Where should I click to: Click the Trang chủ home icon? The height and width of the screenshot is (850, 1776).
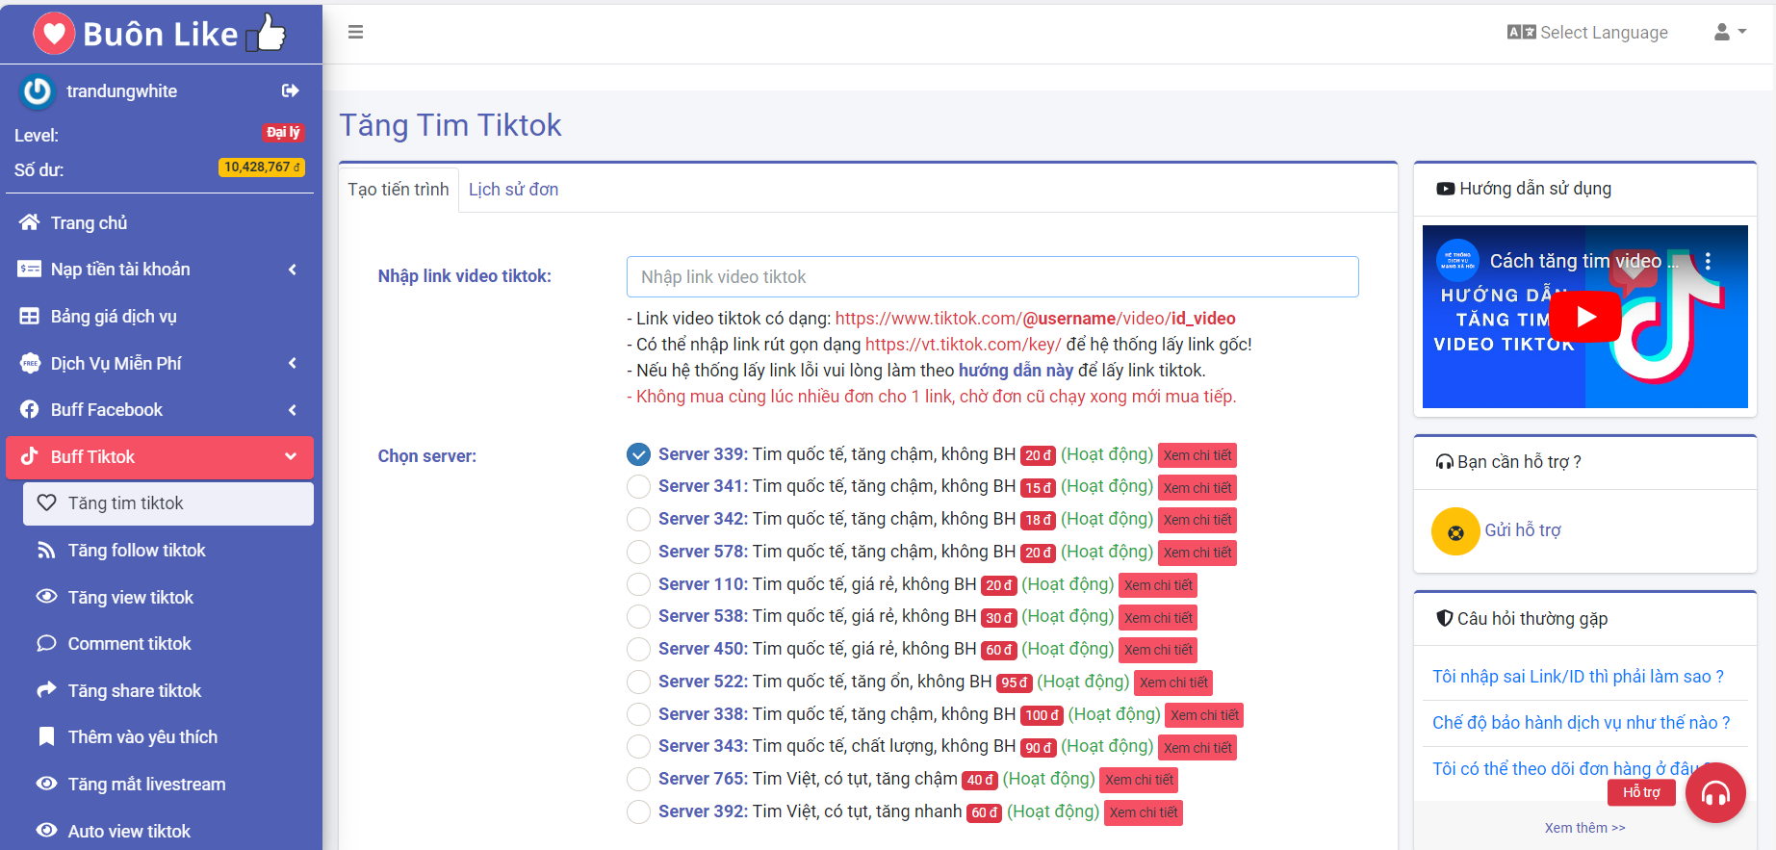tap(30, 222)
